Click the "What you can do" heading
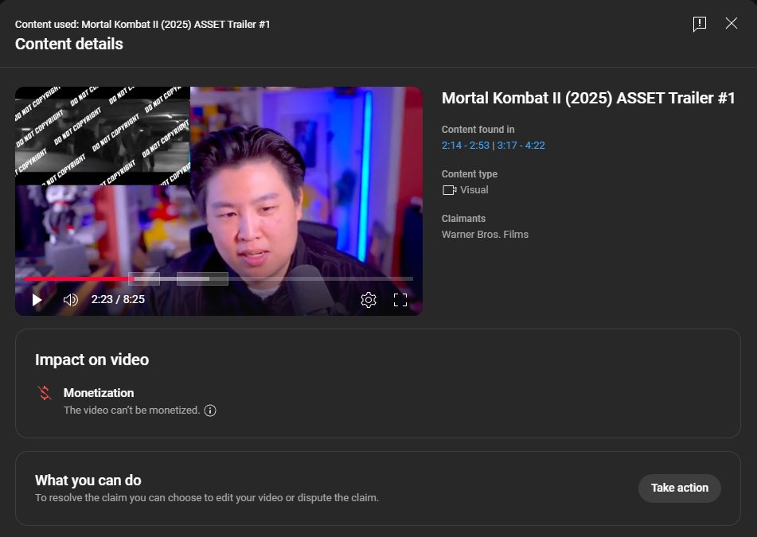Viewport: 757px width, 537px height. [x=88, y=481]
